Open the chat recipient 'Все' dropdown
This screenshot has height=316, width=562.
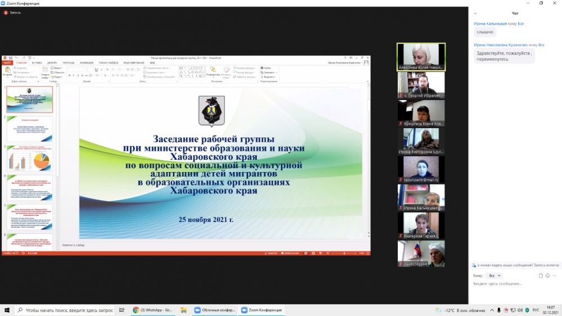[x=495, y=276]
